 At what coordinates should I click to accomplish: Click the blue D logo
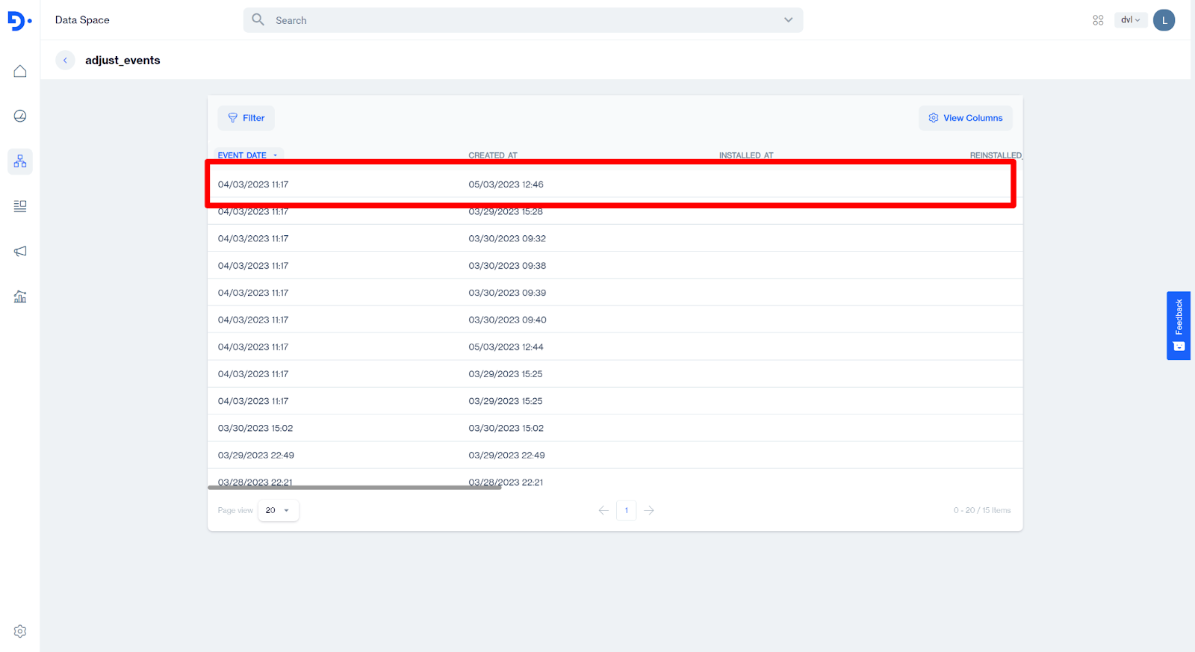[19, 21]
